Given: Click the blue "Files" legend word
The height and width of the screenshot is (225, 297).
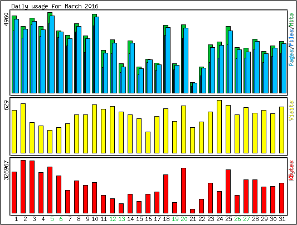Looking at the screenshot, I should click(x=291, y=37).
